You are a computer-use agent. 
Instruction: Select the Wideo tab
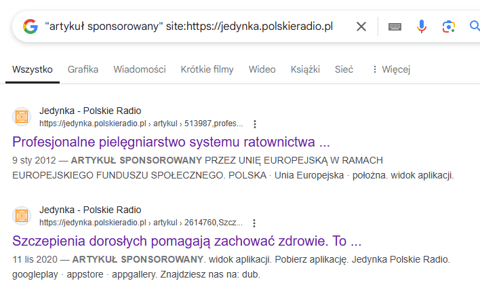262,69
